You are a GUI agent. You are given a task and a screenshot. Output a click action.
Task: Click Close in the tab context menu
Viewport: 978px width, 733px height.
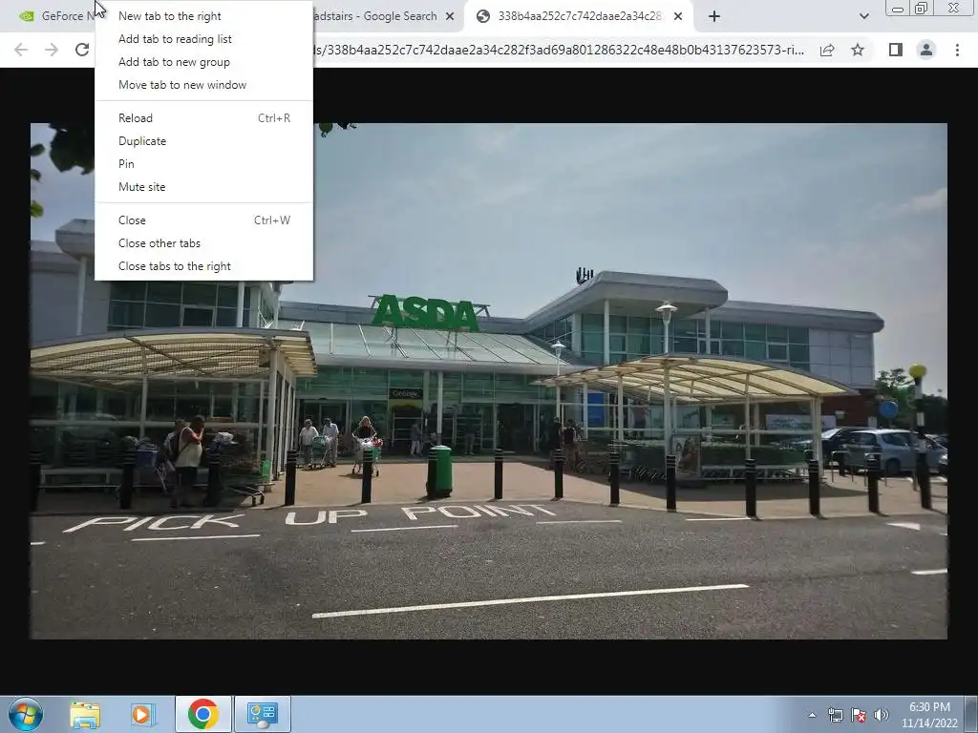pos(203,220)
